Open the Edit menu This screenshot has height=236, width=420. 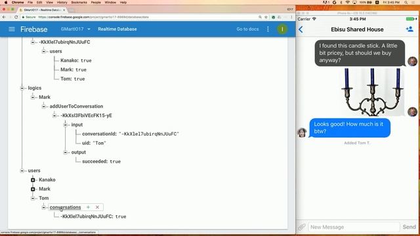(39, 3)
